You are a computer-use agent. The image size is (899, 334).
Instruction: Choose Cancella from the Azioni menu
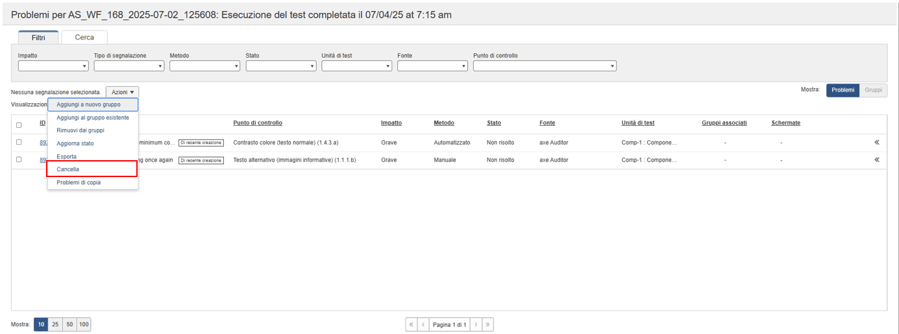coord(92,169)
